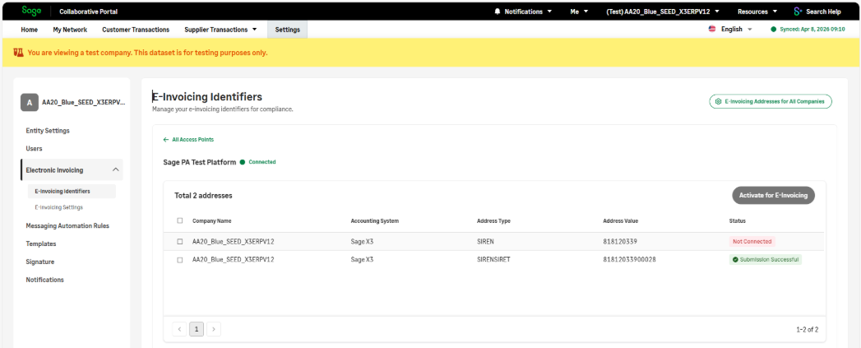Click the Activate for E-Invoicing button

click(x=773, y=195)
